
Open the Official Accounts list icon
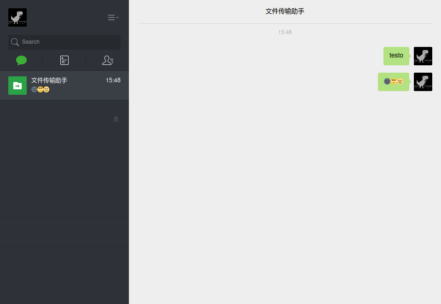[x=64, y=60]
